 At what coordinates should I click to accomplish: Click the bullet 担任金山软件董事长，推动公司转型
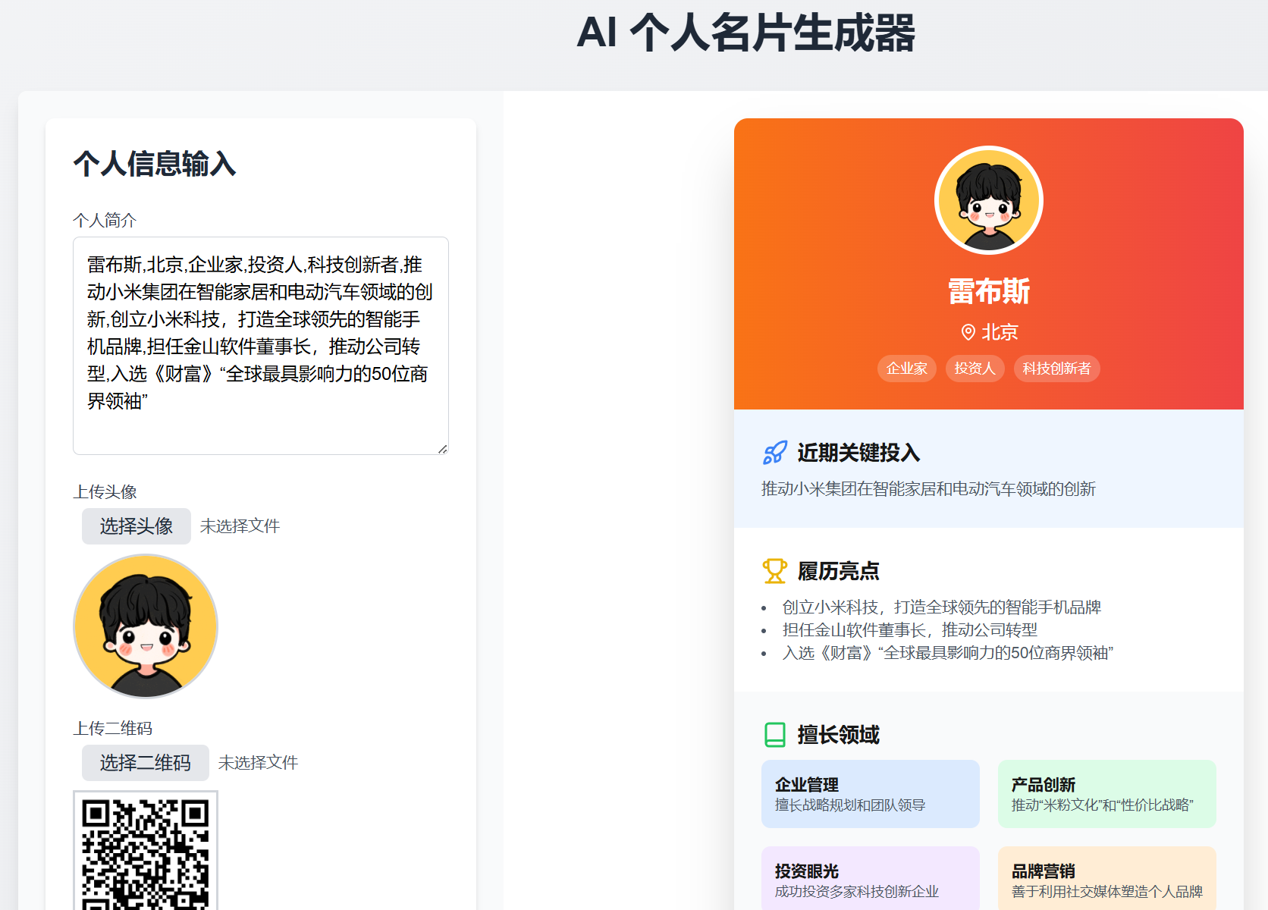point(910,630)
